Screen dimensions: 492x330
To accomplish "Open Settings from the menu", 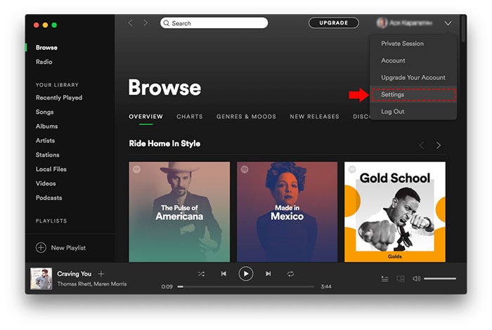I will pyautogui.click(x=413, y=94).
